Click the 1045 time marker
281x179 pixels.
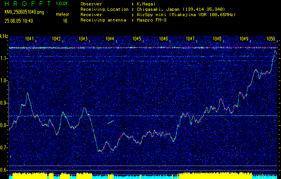tap(137, 38)
